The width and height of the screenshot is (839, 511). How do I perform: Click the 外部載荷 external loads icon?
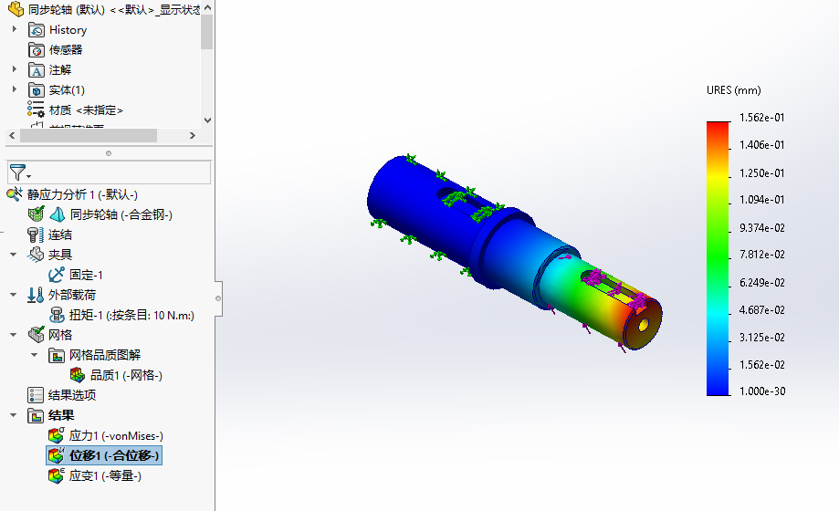[36, 295]
